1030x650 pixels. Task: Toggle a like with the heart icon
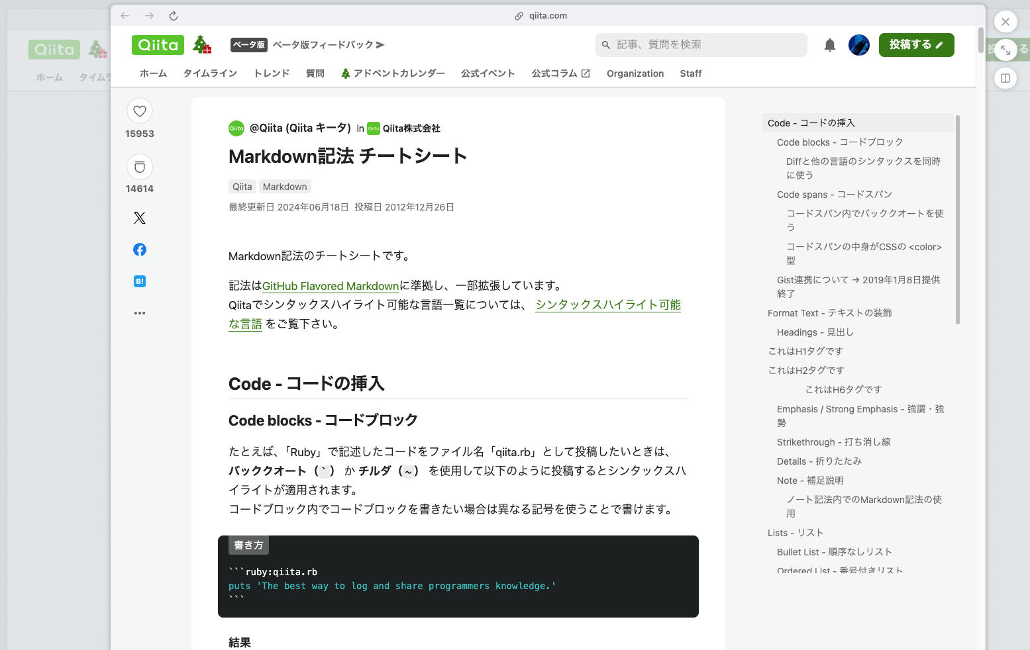point(139,111)
